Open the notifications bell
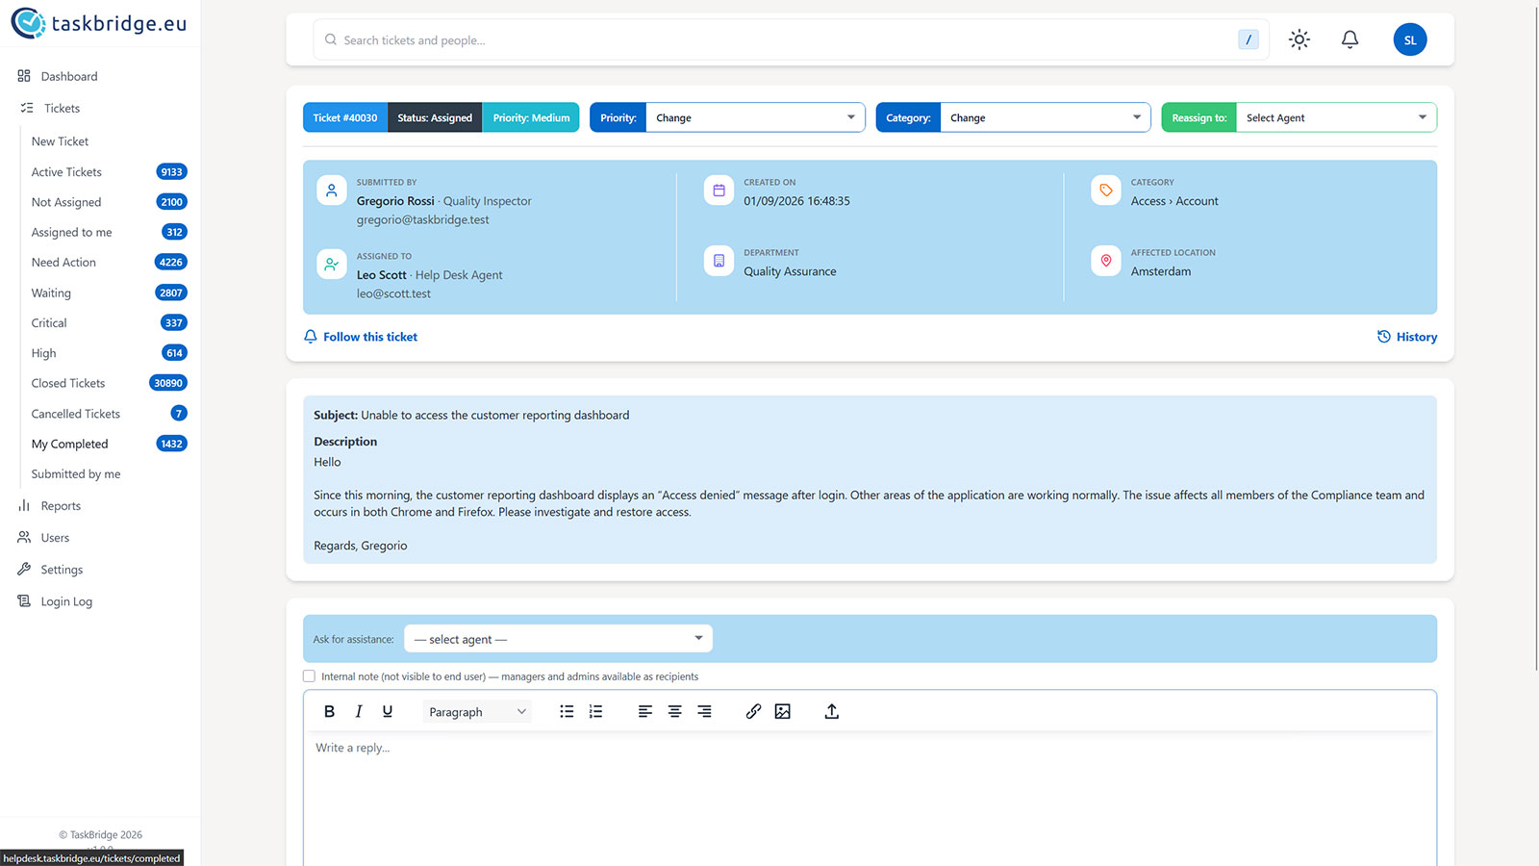 click(x=1350, y=39)
